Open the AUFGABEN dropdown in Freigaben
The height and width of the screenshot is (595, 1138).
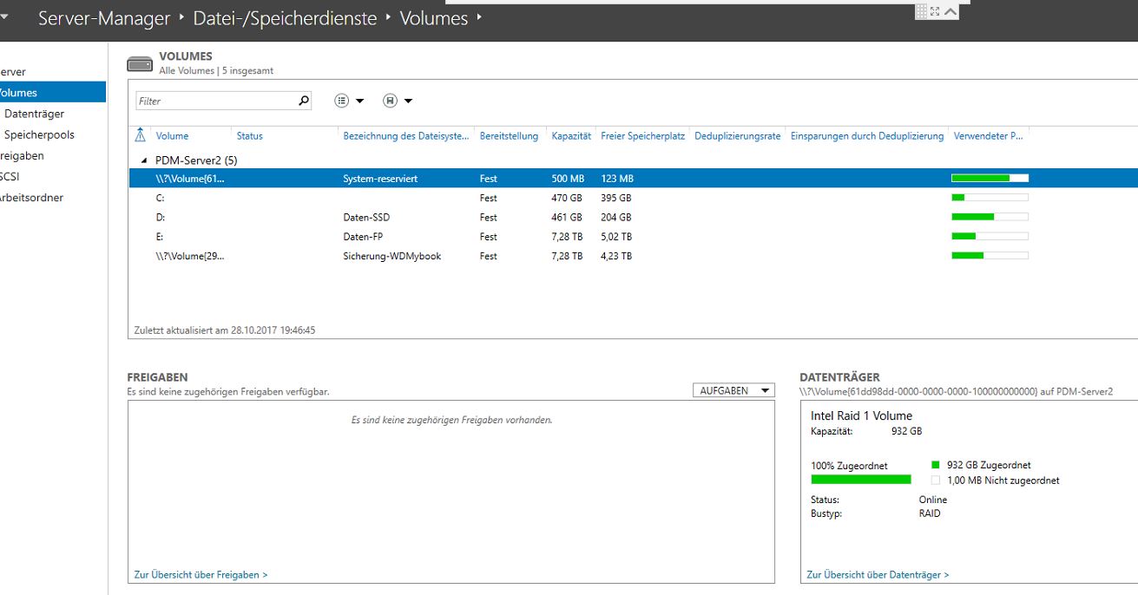[x=733, y=390]
